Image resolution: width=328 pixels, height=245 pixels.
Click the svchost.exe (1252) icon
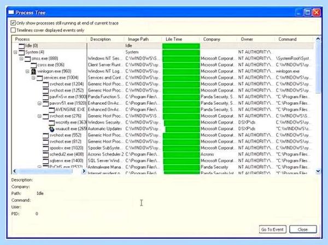[46, 91]
